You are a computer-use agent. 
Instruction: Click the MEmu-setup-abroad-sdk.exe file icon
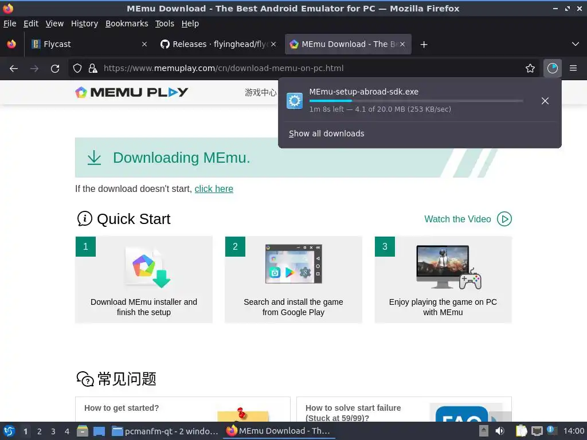click(295, 101)
